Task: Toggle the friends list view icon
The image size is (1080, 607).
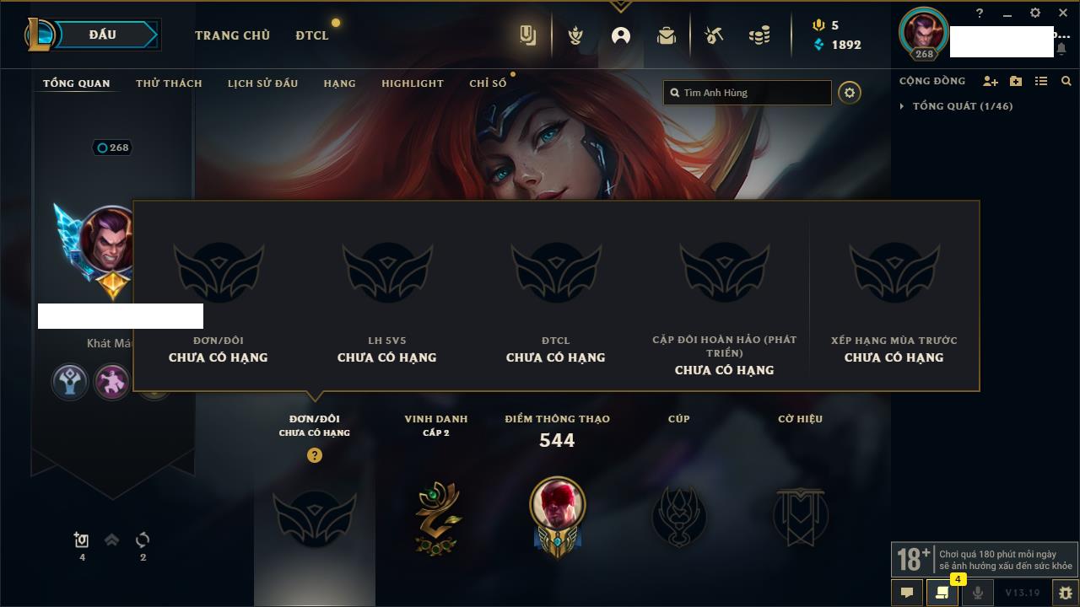Action: coord(1041,81)
